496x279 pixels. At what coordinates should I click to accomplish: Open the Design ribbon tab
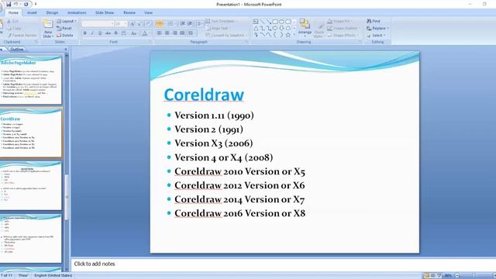click(x=52, y=12)
